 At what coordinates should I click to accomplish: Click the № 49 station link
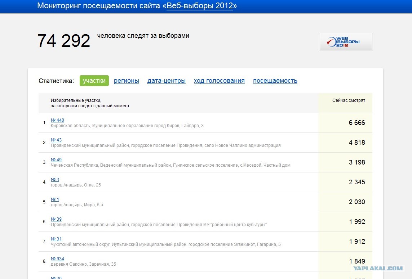click(x=56, y=160)
